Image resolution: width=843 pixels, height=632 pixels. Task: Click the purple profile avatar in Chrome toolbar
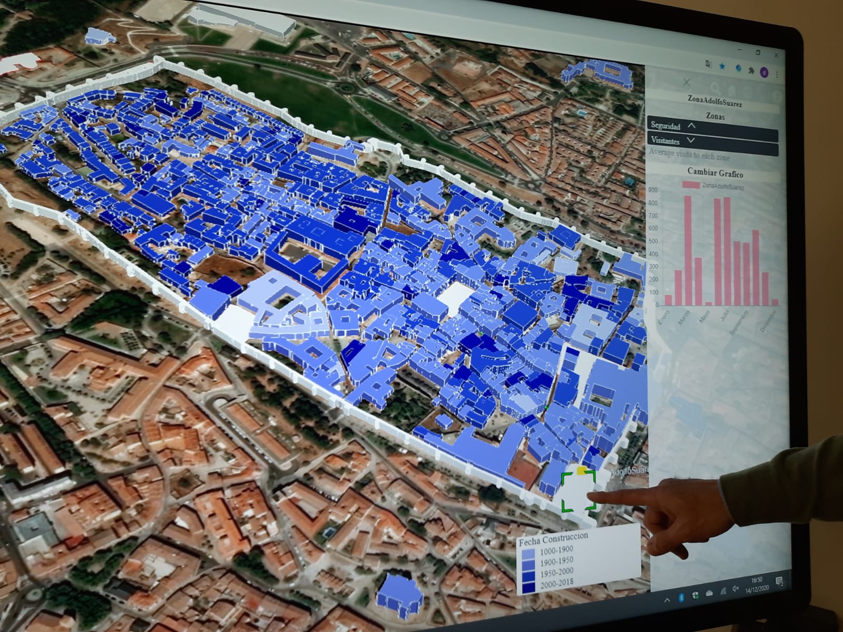(x=764, y=73)
